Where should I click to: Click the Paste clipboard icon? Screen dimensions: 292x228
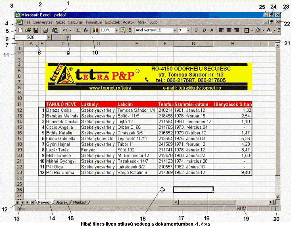tap(55, 30)
